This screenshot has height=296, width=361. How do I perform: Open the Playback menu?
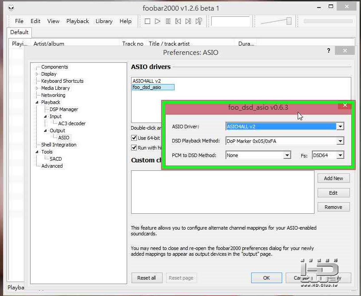point(78,21)
